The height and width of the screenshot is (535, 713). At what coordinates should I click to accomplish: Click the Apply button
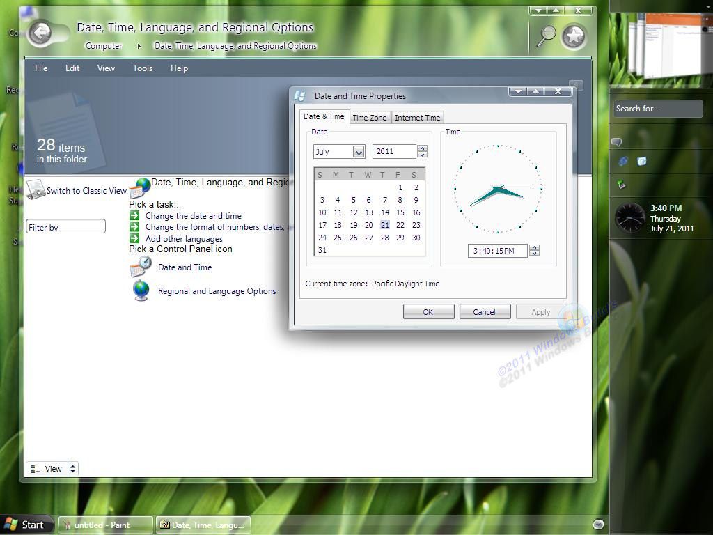pos(541,312)
